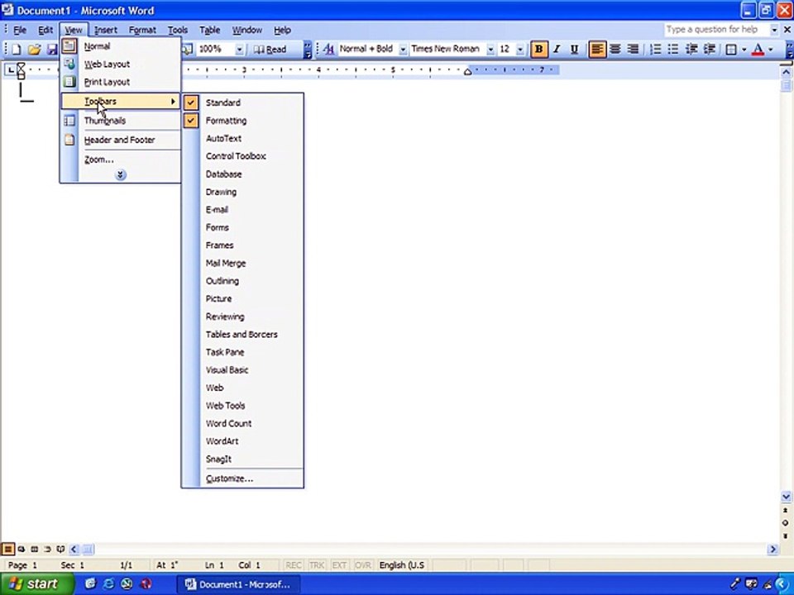Click OVR indicator in status bar

pos(363,565)
